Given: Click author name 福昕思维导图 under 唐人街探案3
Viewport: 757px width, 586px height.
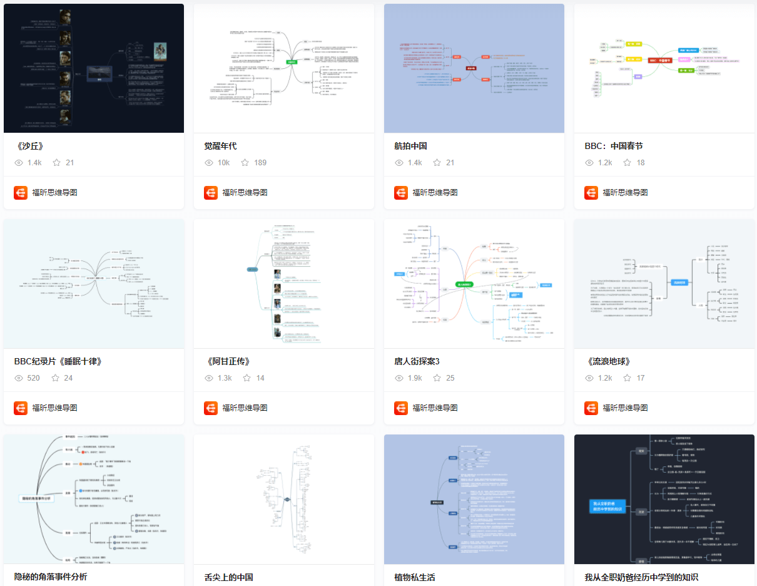Looking at the screenshot, I should 435,408.
